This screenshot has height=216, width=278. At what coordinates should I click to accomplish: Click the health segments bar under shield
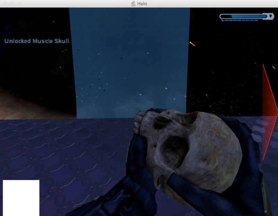click(x=240, y=20)
